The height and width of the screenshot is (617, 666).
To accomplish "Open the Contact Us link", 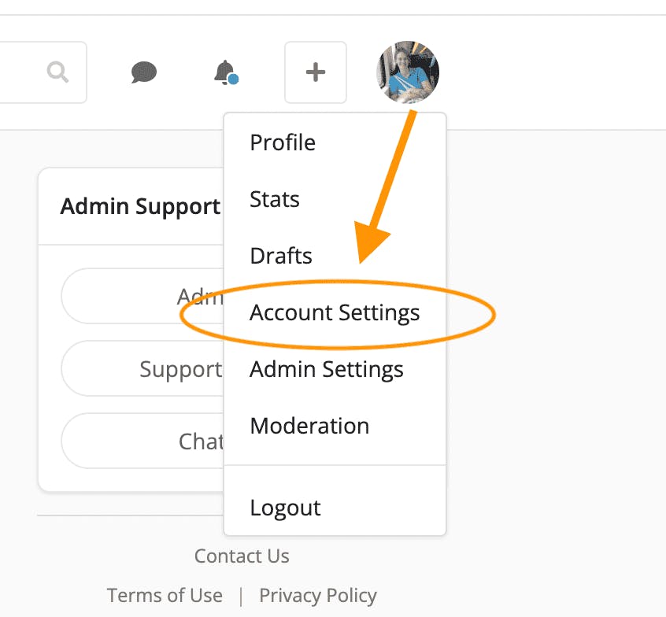I will point(242,556).
